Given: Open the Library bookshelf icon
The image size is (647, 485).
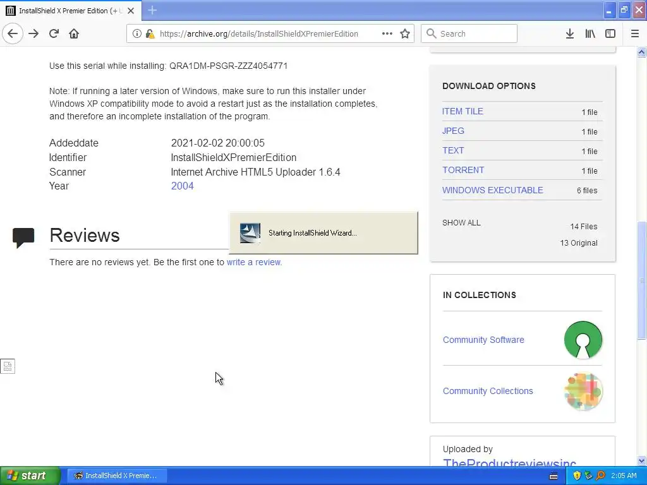Looking at the screenshot, I should click(x=590, y=33).
